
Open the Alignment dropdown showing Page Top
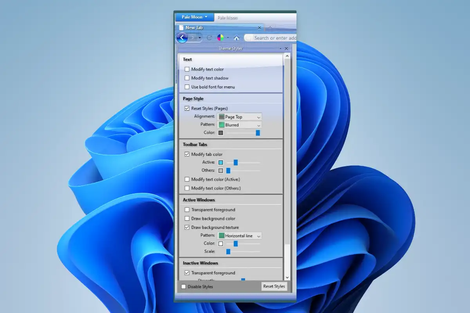point(239,117)
